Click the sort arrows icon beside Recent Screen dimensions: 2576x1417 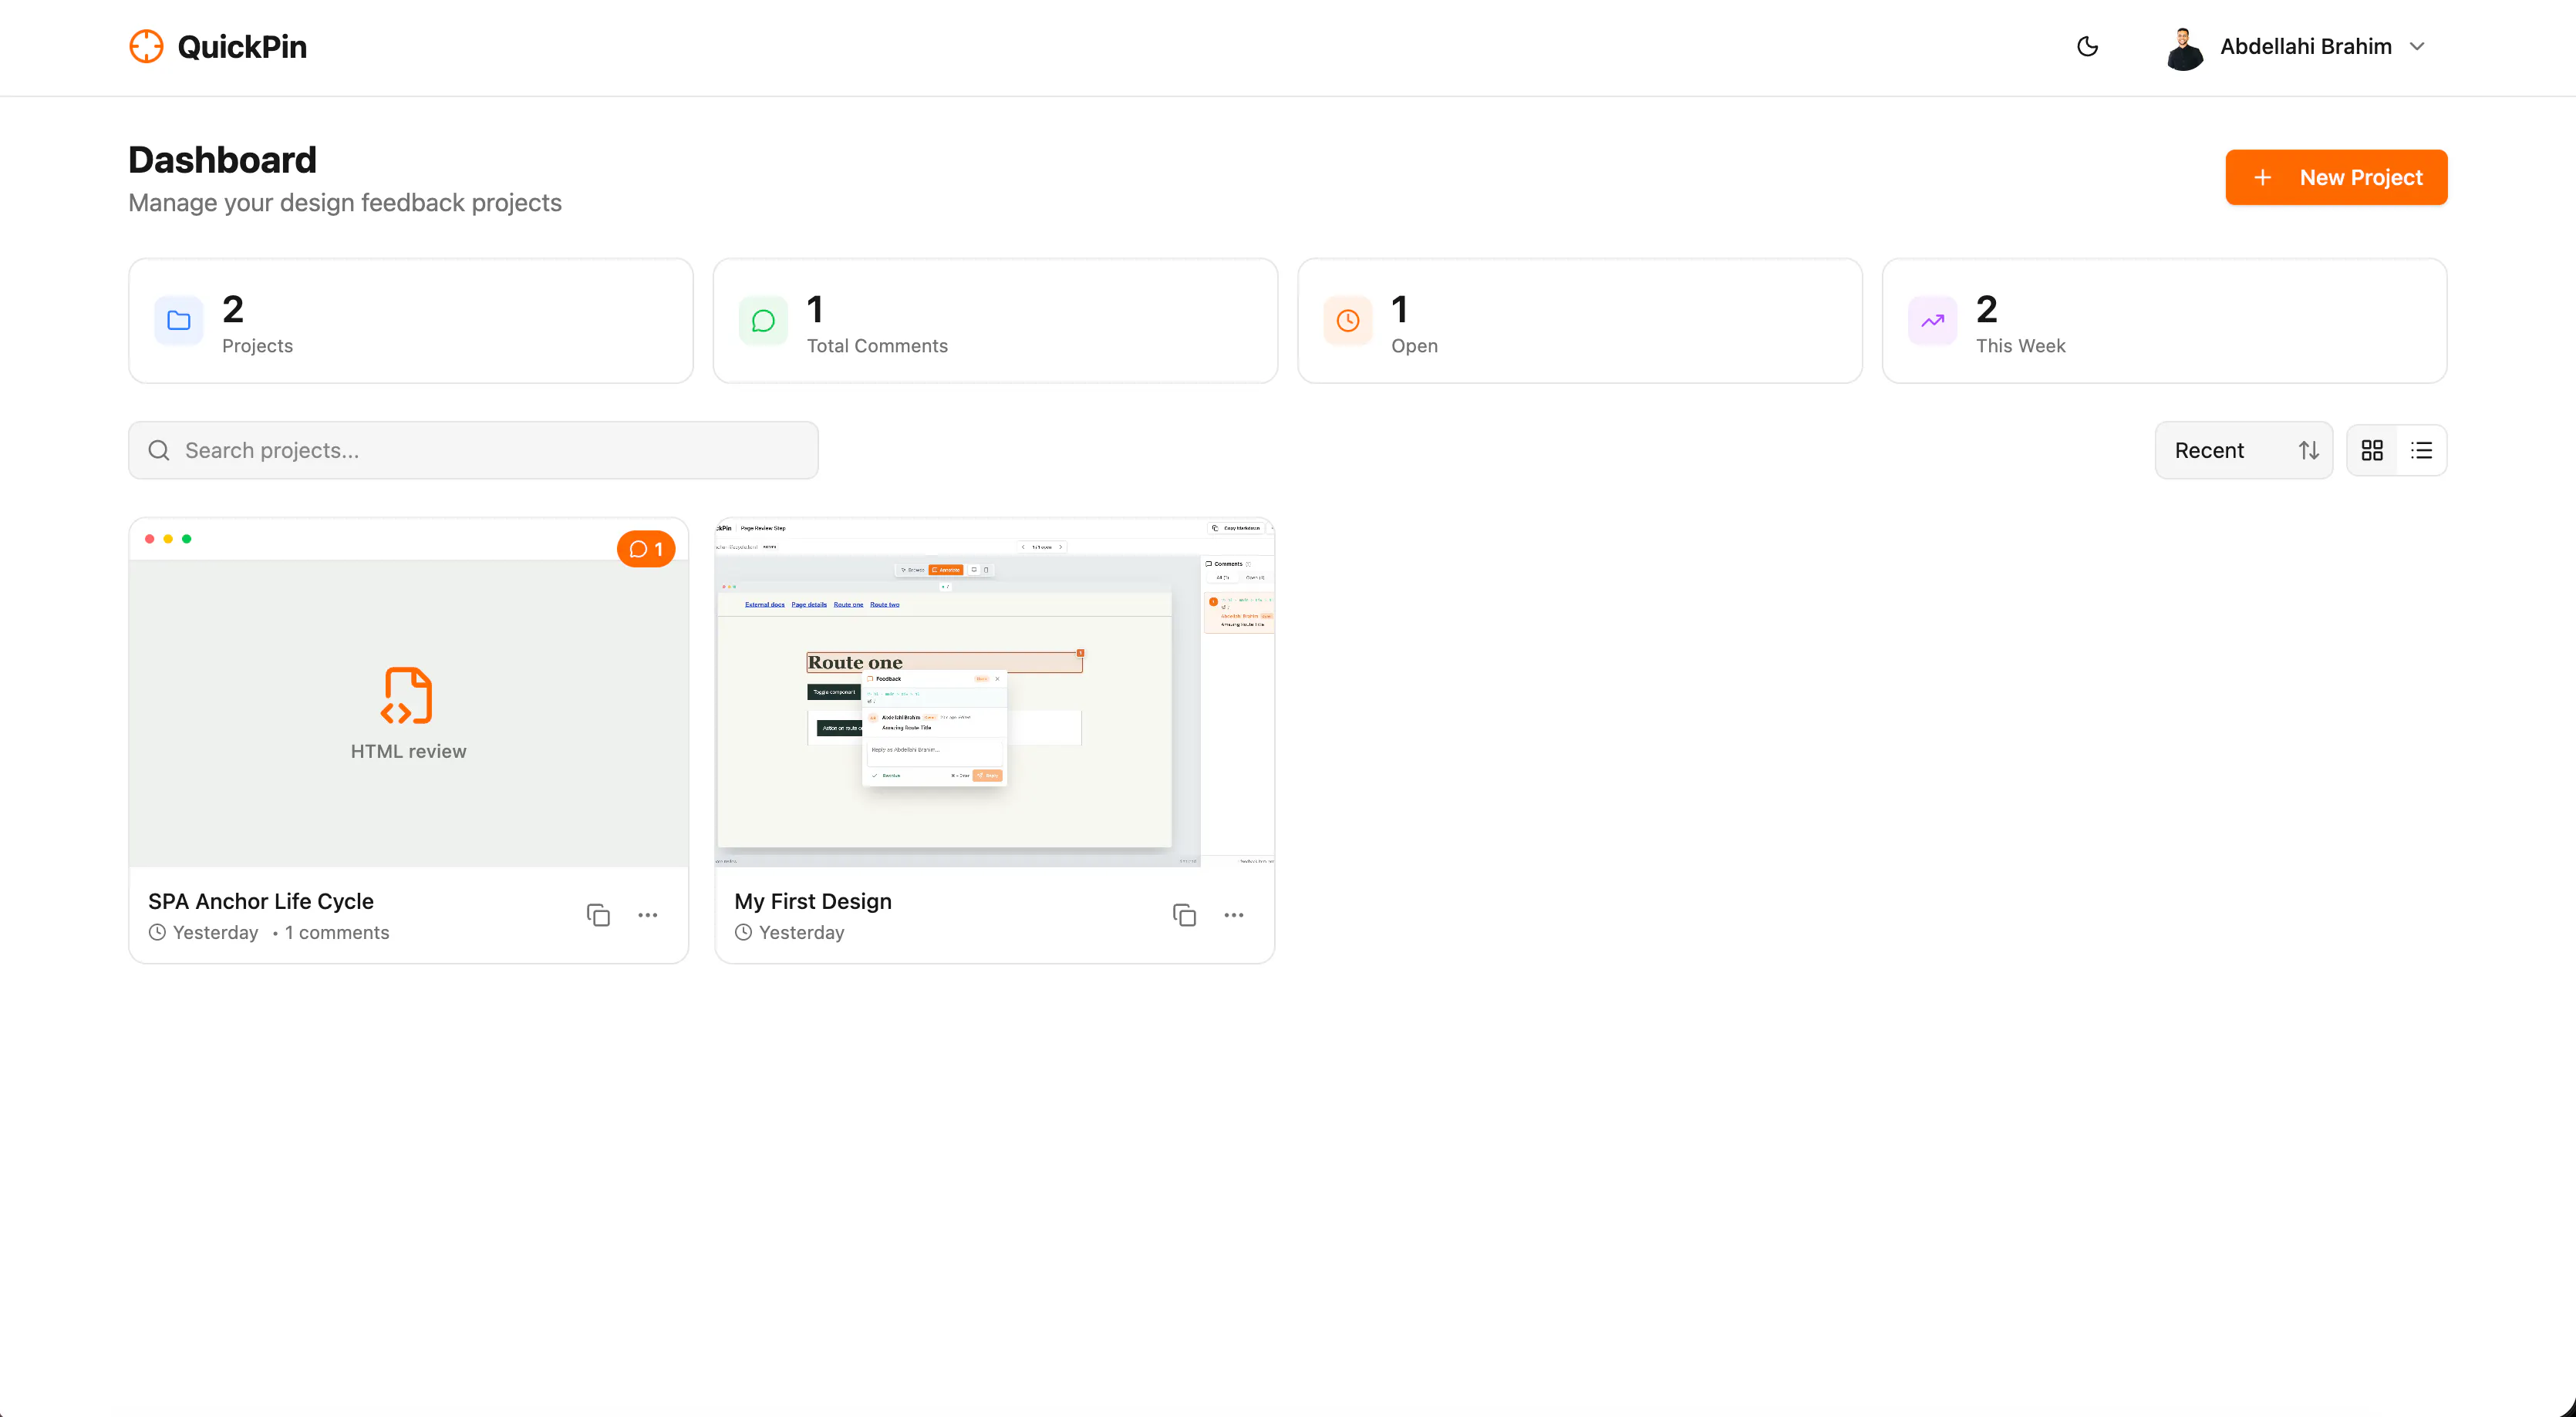[x=2308, y=449]
